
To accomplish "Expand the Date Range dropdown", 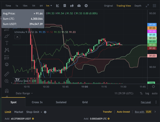I will point(24,93).
